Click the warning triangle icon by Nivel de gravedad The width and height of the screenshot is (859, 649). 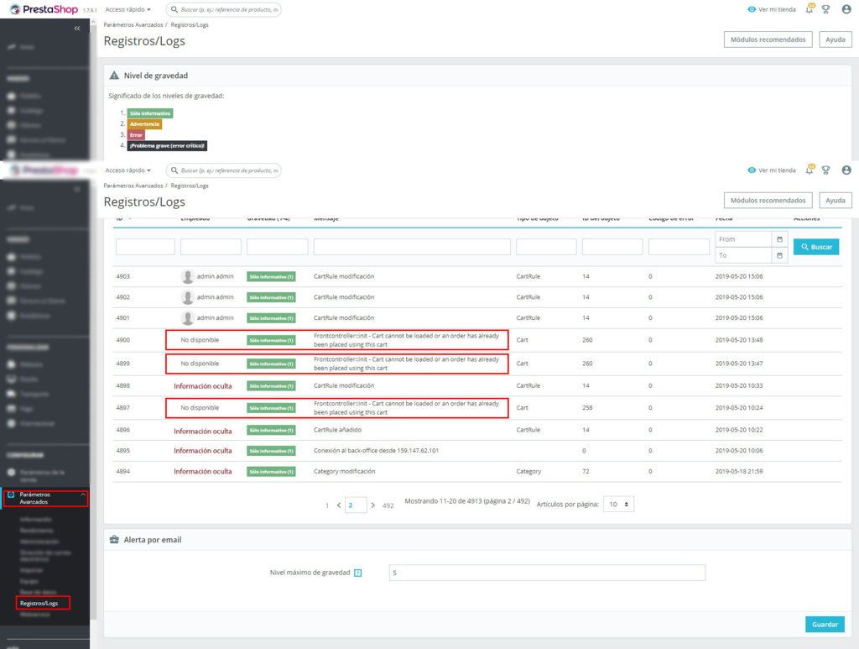115,76
